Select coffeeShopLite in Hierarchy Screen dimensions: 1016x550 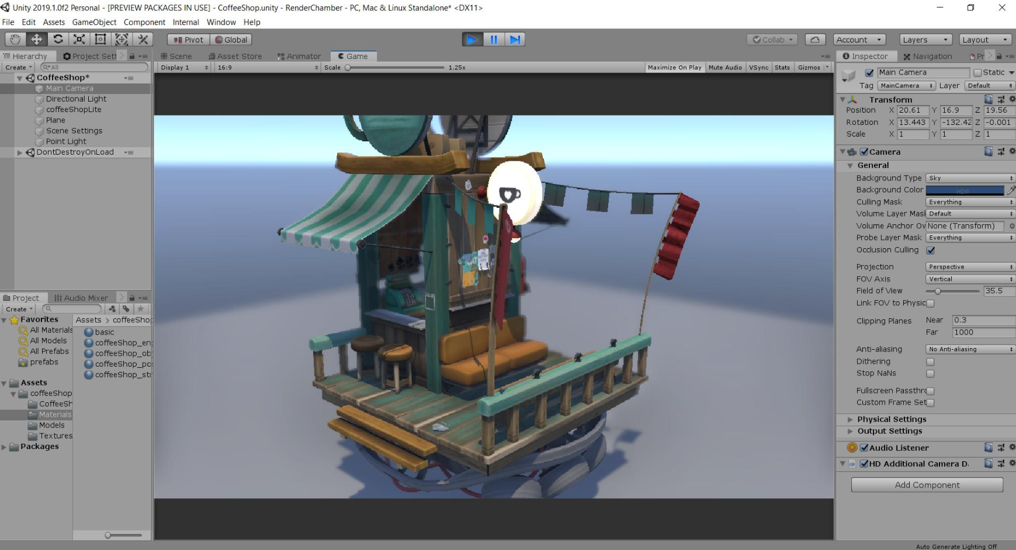pos(74,110)
